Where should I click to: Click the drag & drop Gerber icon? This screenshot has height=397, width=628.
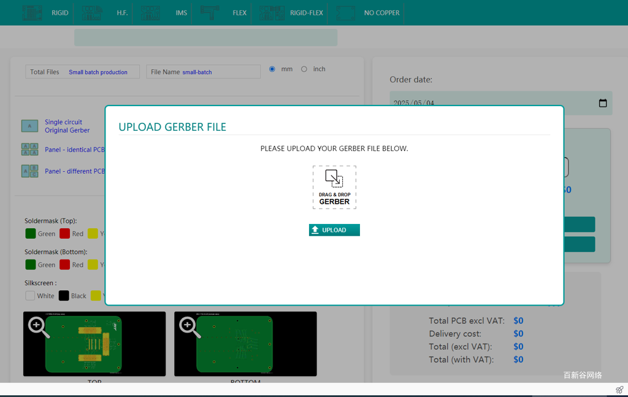tap(334, 187)
